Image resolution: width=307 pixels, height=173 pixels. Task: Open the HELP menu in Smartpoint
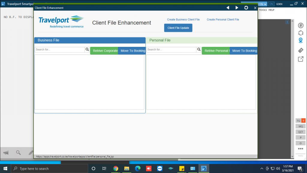click(x=271, y=10)
